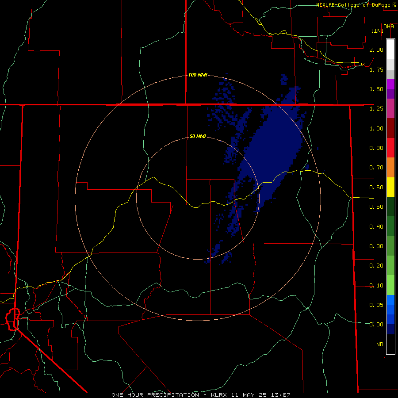This screenshot has width=398, height=398.
Task: Select the bright red swatch beside 0.80
Action: [x=390, y=148]
